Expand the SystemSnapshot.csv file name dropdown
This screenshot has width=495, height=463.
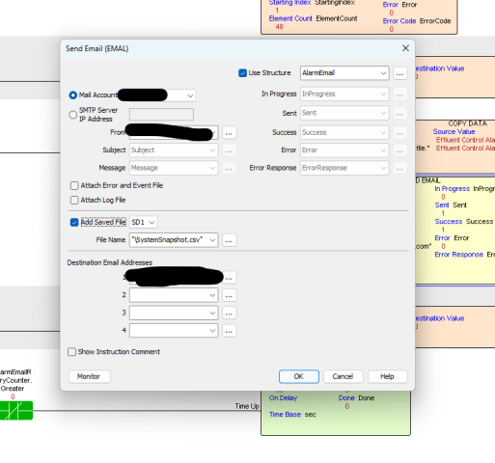[212, 240]
